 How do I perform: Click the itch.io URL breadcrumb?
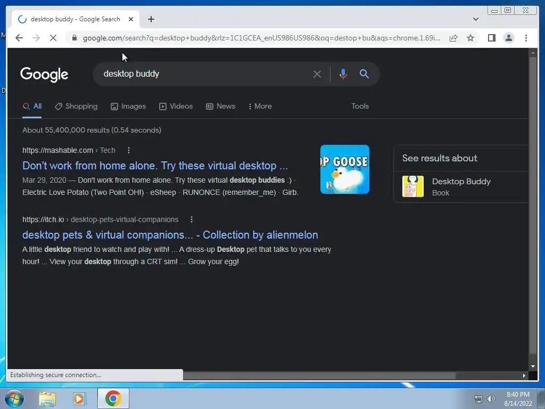coord(100,219)
